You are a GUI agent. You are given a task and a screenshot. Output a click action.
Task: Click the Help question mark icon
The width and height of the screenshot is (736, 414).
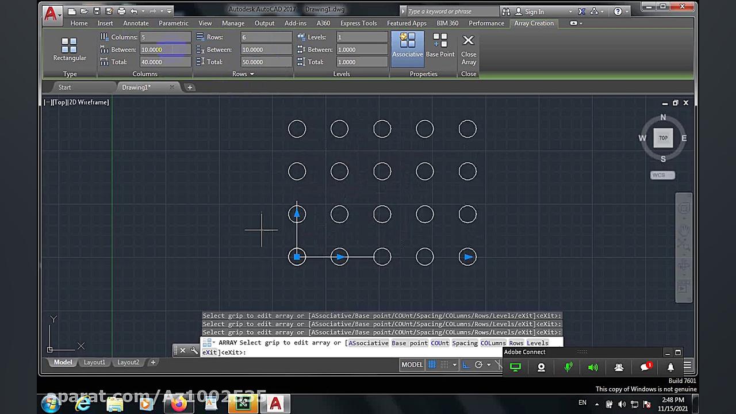click(x=618, y=11)
